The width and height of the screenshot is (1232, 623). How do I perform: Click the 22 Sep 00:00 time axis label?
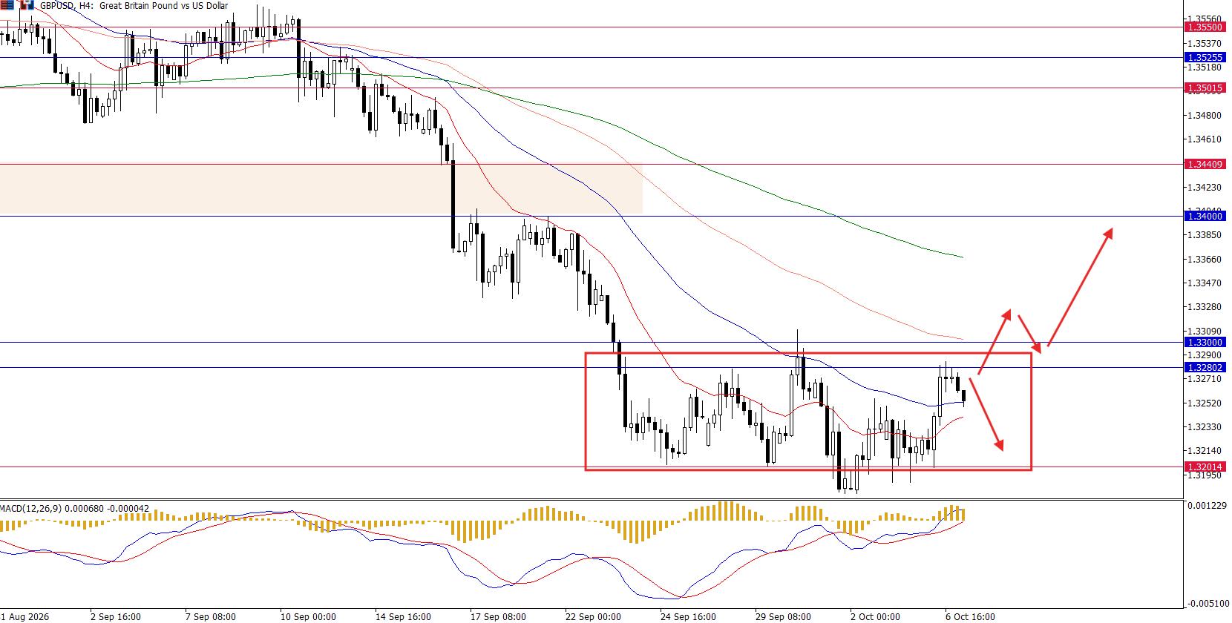pos(593,616)
